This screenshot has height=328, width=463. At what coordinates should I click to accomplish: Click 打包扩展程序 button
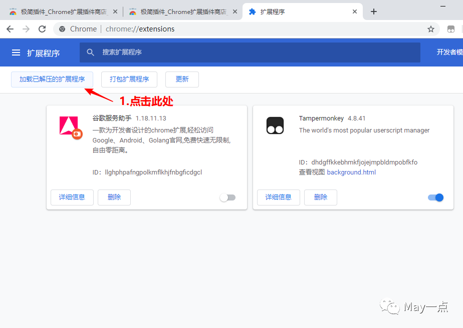tap(129, 79)
